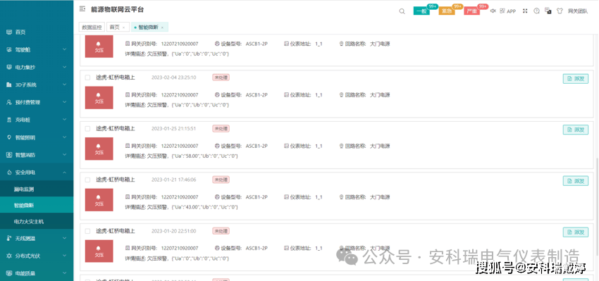This screenshot has height=281, width=599.
Task: Click the 能源物联网云平台 title
Action: coord(117,10)
